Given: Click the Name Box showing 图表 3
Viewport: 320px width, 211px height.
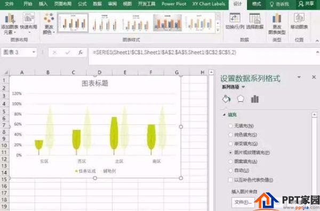Looking at the screenshot, I should coord(16,52).
